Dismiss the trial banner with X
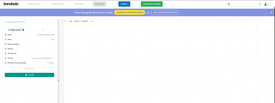The image size is (275, 103). 272,13
